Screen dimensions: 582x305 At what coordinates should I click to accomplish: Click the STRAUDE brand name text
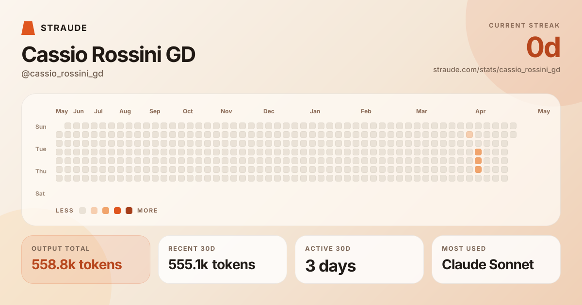pyautogui.click(x=64, y=28)
